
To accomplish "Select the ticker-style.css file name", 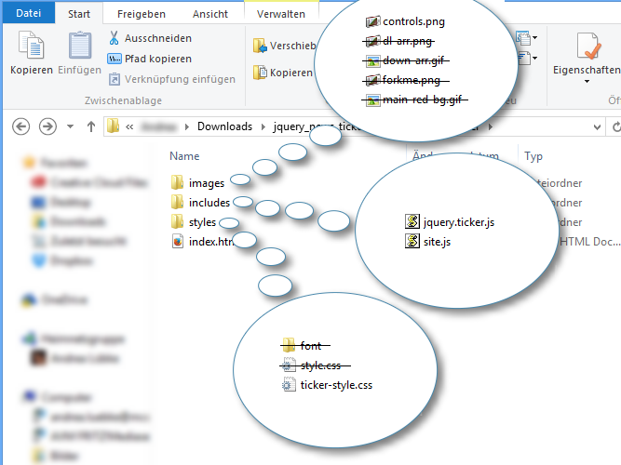I will point(336,385).
